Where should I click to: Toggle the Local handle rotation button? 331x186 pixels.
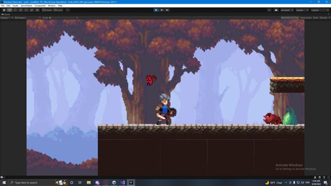coord(58,10)
